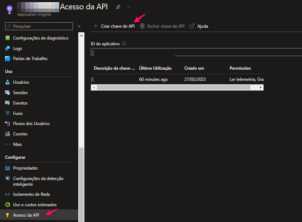Collapse the sidebar with the double chevron
Viewport: 302px width, 222px height.
tap(79, 26)
